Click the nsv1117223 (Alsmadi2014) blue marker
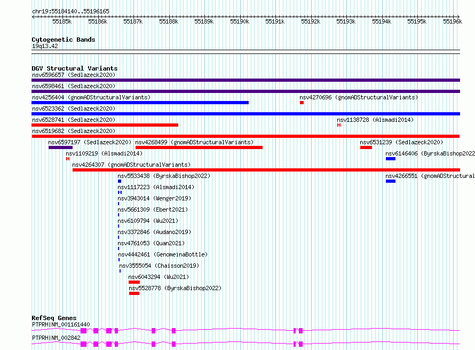 [x=120, y=192]
